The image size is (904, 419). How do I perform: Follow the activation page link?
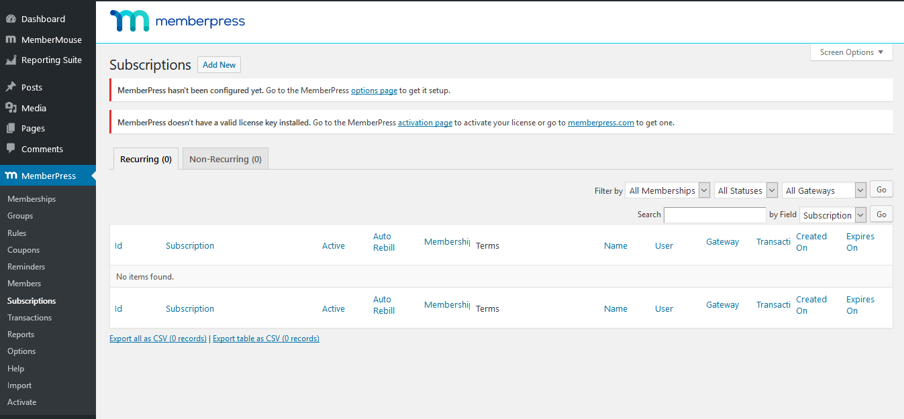point(425,123)
